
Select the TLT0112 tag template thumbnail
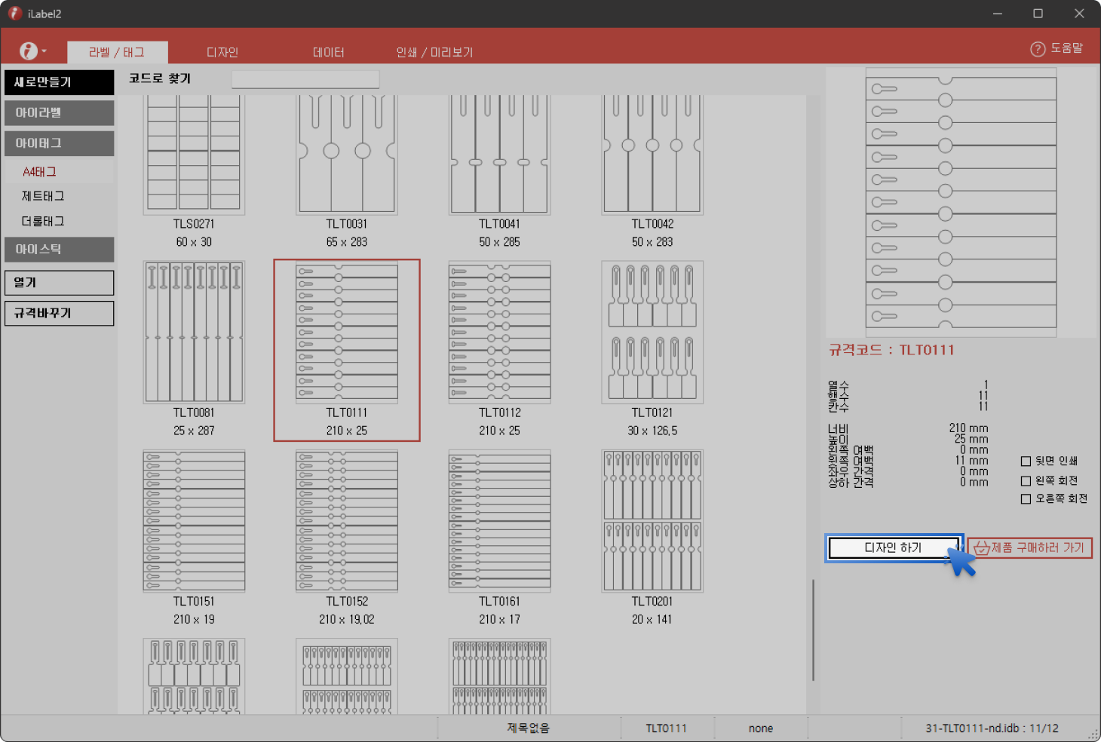pyautogui.click(x=499, y=332)
